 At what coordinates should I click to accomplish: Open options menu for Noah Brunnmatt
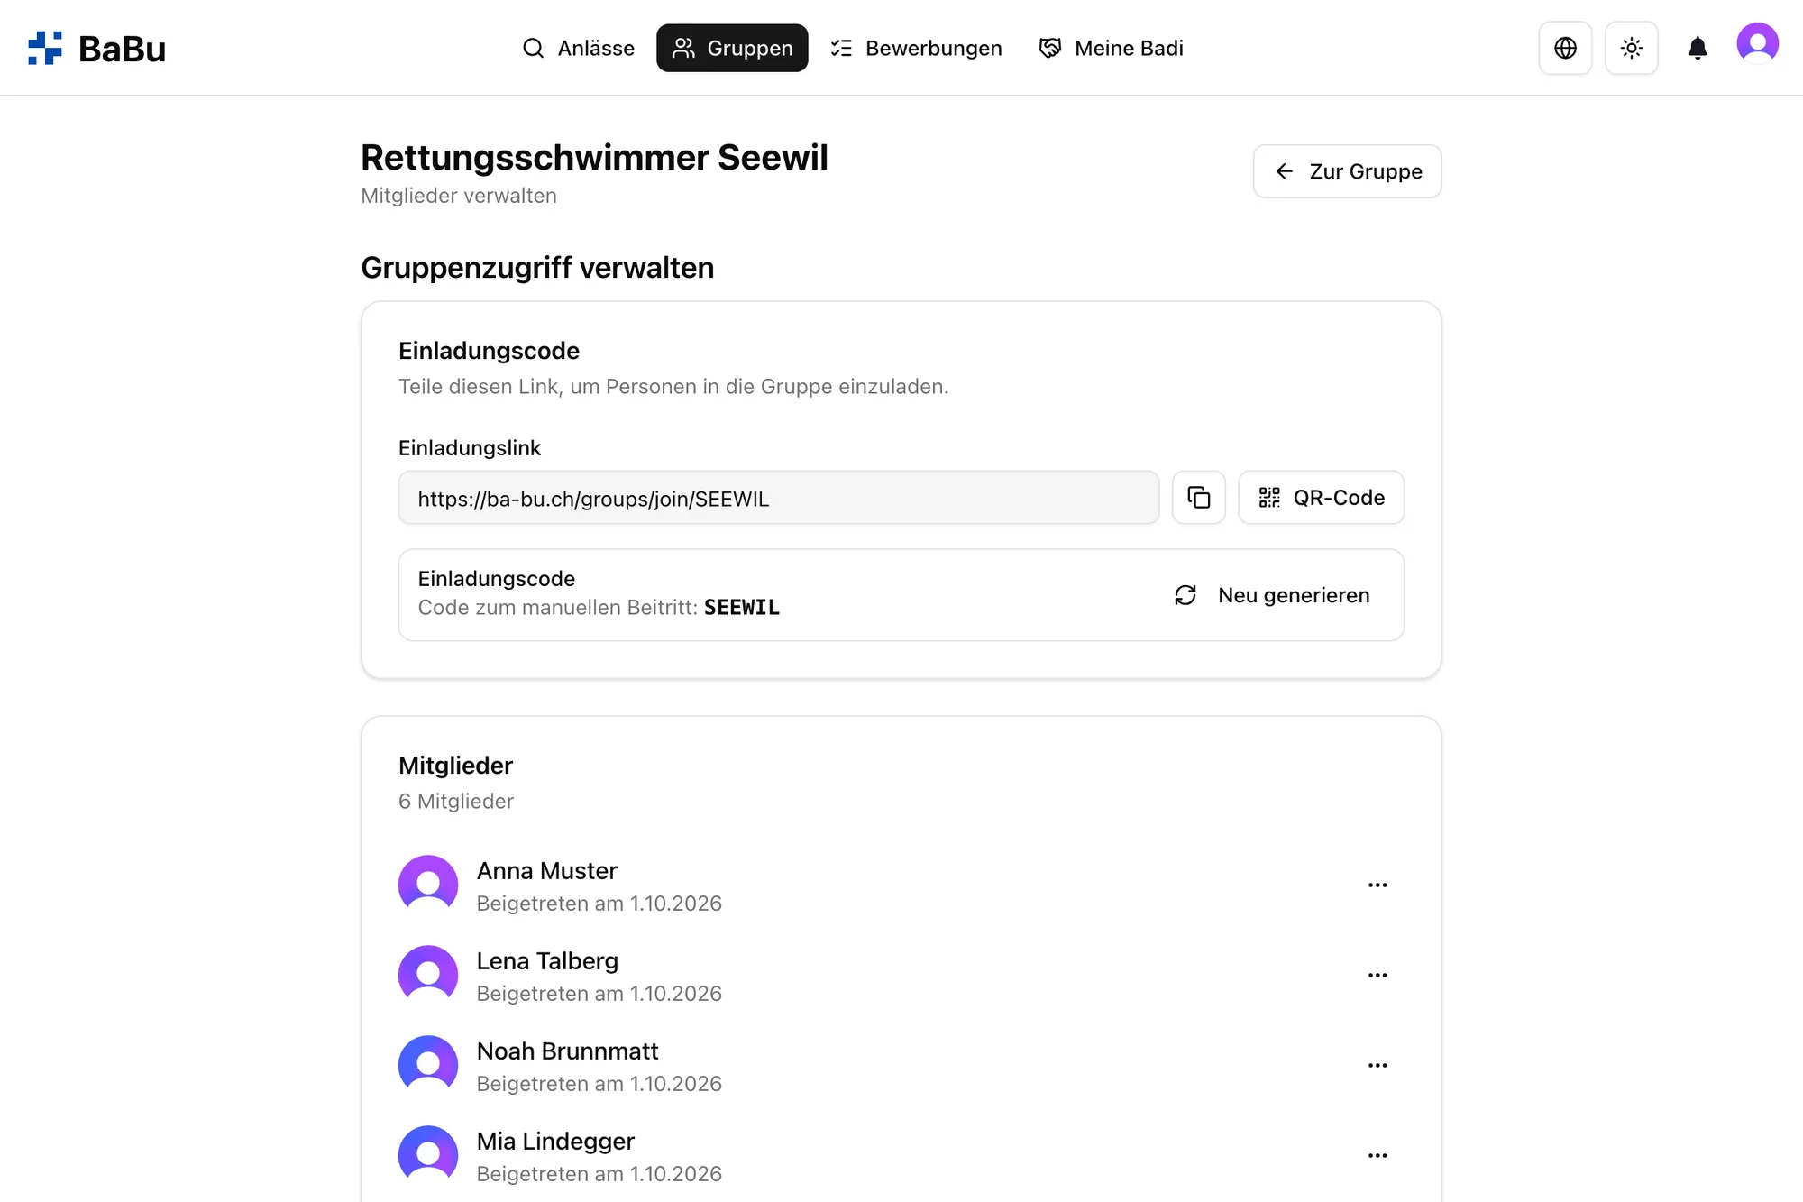click(1377, 1066)
